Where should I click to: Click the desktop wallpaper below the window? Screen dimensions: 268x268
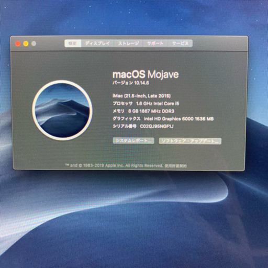134,218
